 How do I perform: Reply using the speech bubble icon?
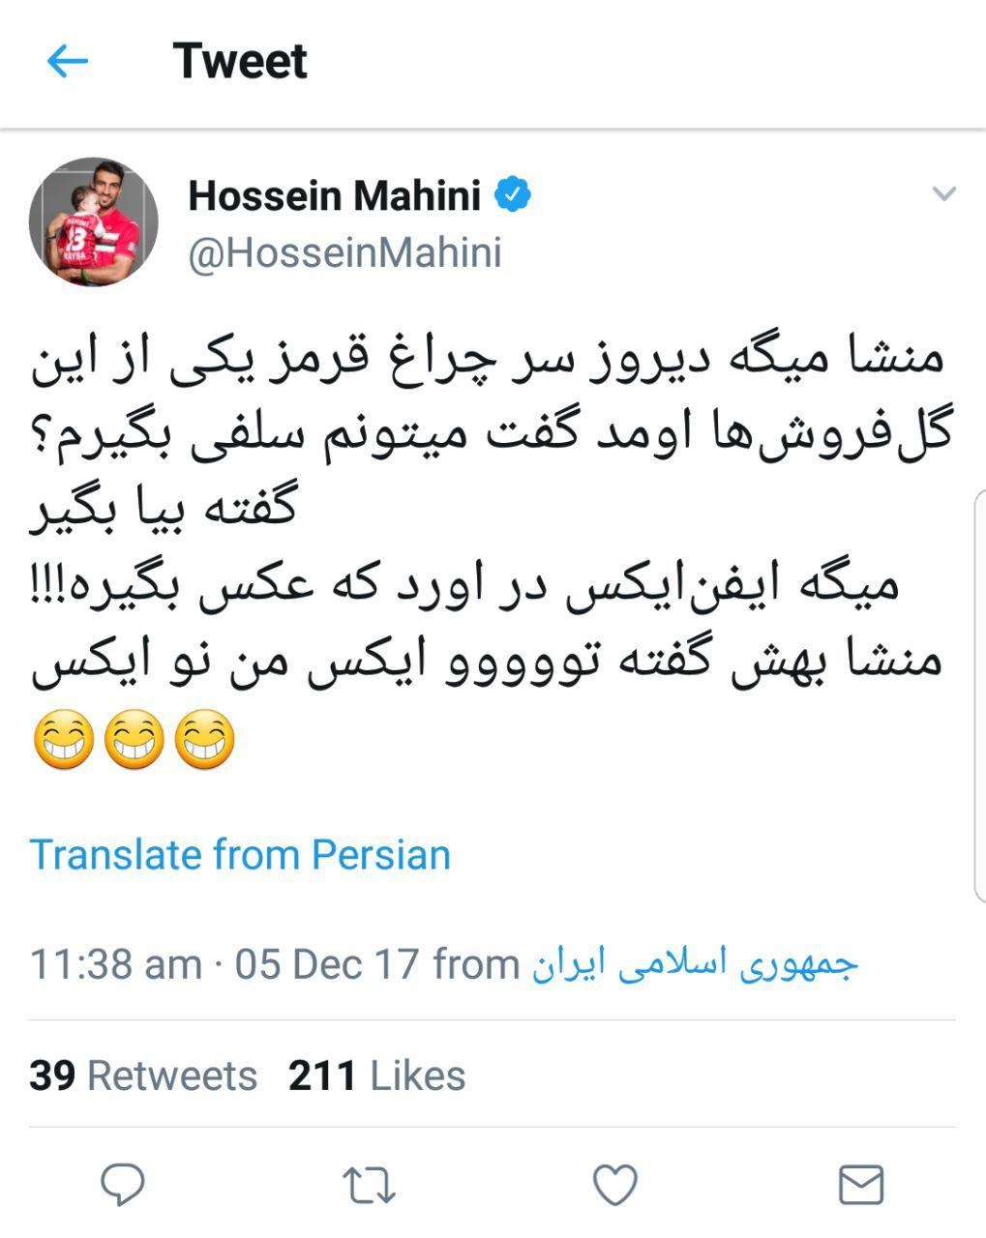pos(123,1184)
